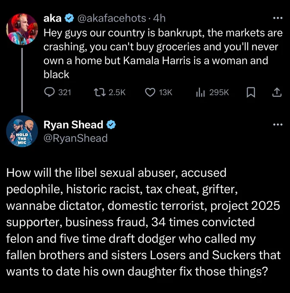Open aka's profile picture

click(22, 29)
